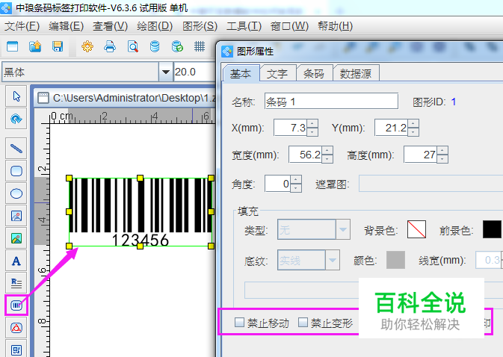The height and width of the screenshot is (357, 503).
Task: Open the 编辑(E) menu
Action: [x=66, y=26]
